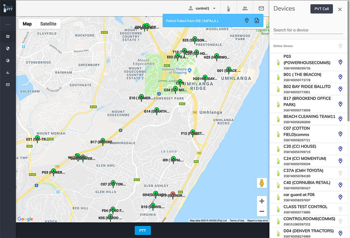The width and height of the screenshot is (350, 238).
Task: Open the map view in sidebar
Action: point(8,36)
